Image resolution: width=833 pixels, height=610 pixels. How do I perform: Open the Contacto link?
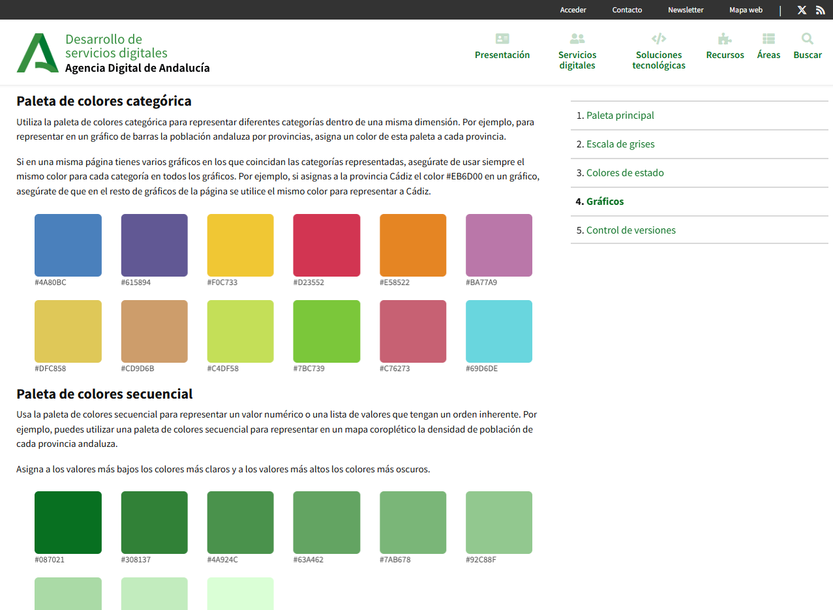click(627, 10)
